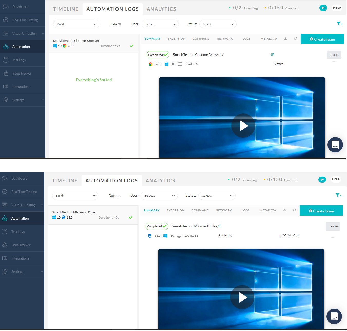Click DELETE for the MicrosoftEdge test
The height and width of the screenshot is (331, 347).
click(333, 226)
